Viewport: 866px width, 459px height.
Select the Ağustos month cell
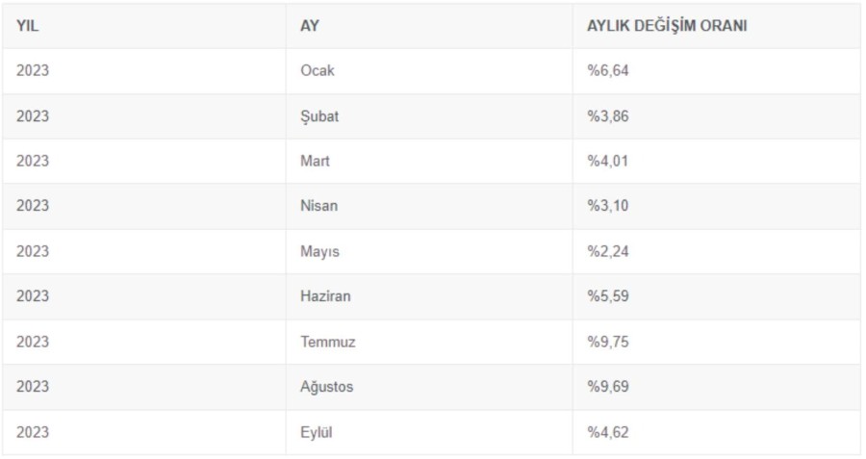[x=326, y=387]
